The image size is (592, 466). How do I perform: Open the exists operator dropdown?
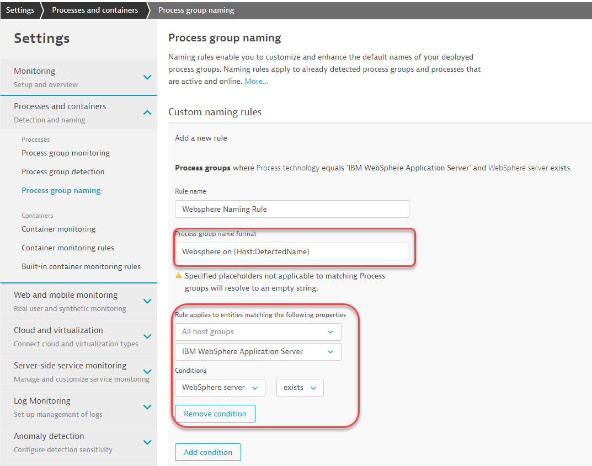pyautogui.click(x=300, y=388)
